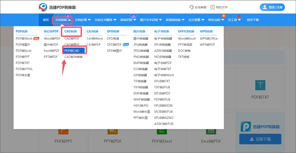Click the WPS转换 column header
This screenshot has width=296, height=153.
point(206,31)
